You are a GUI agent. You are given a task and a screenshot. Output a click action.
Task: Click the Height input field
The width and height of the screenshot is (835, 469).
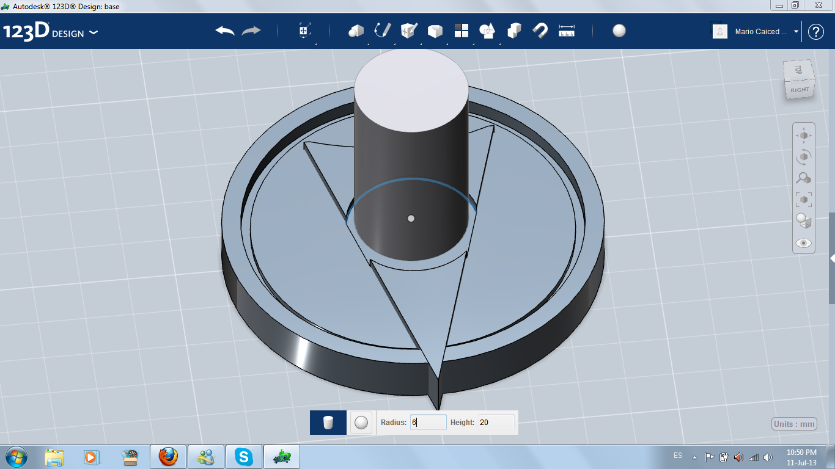(496, 422)
